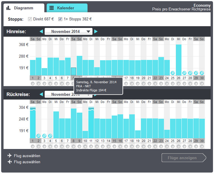Go to previous month for Rückreise

click(x=41, y=94)
